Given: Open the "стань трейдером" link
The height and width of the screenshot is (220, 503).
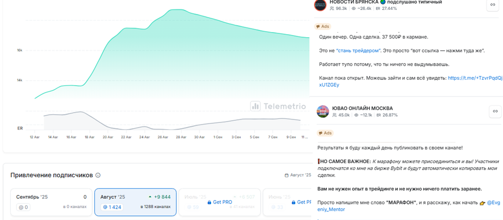Looking at the screenshot, I should pyautogui.click(x=358, y=51).
